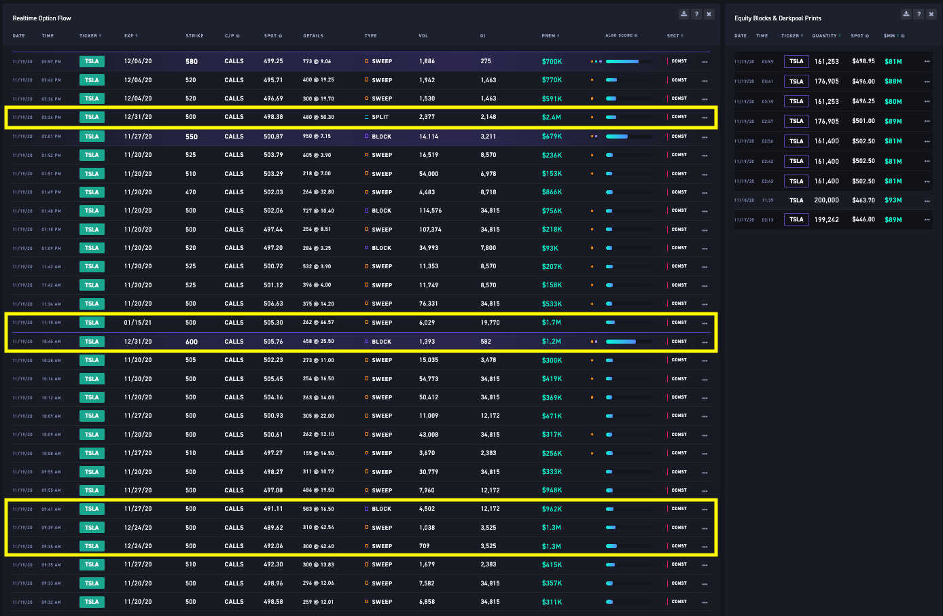This screenshot has height=616, width=943.
Task: Download the Realtime Option Flow data
Action: [x=683, y=14]
